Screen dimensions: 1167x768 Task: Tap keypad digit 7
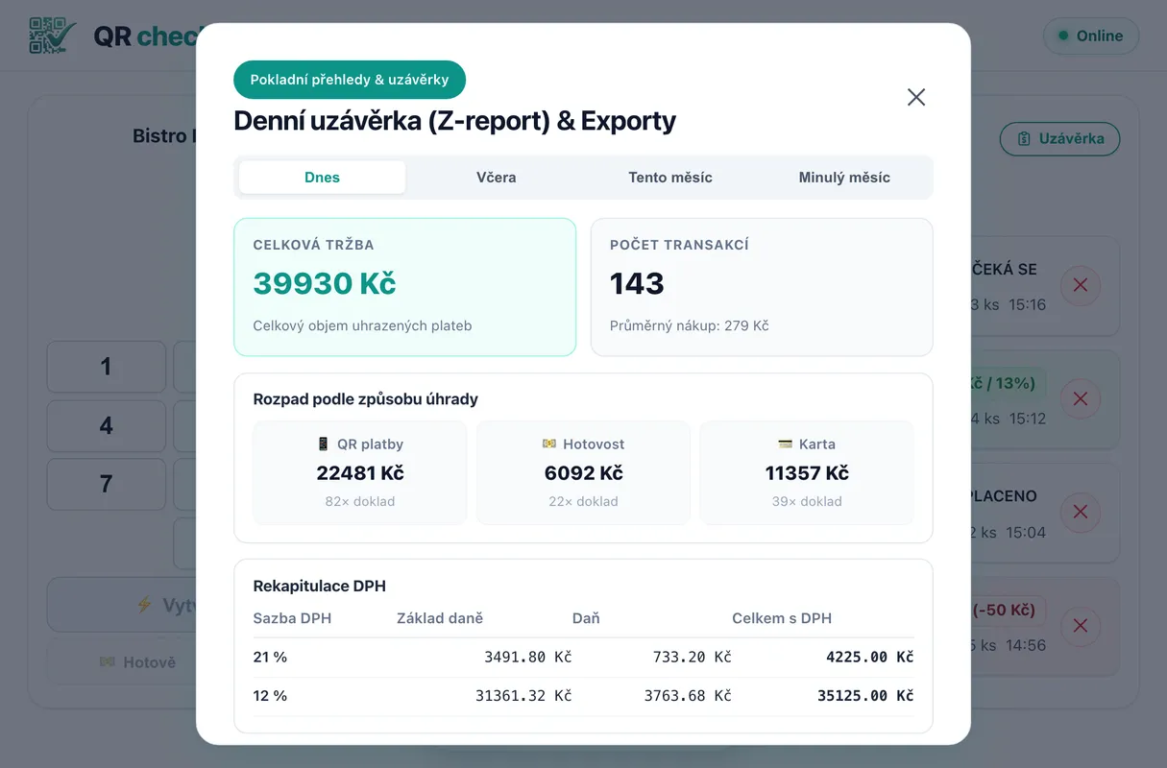(107, 484)
